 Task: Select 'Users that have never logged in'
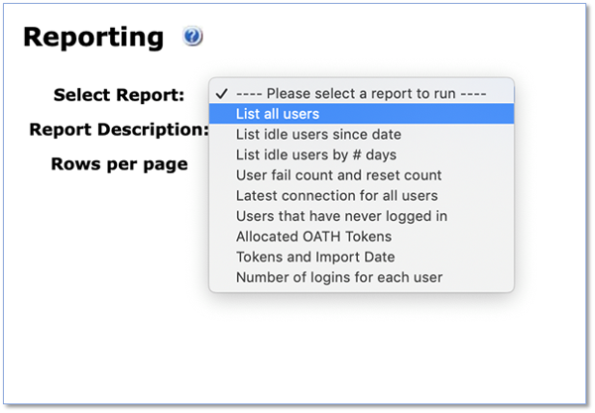361,216
